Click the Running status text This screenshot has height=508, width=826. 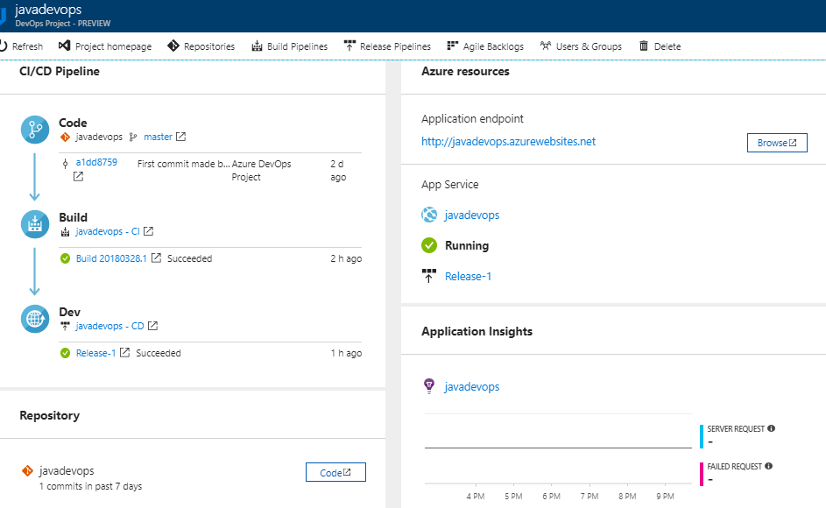tap(467, 245)
